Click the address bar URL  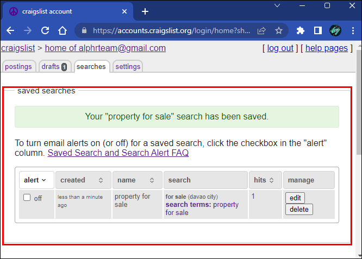point(171,30)
